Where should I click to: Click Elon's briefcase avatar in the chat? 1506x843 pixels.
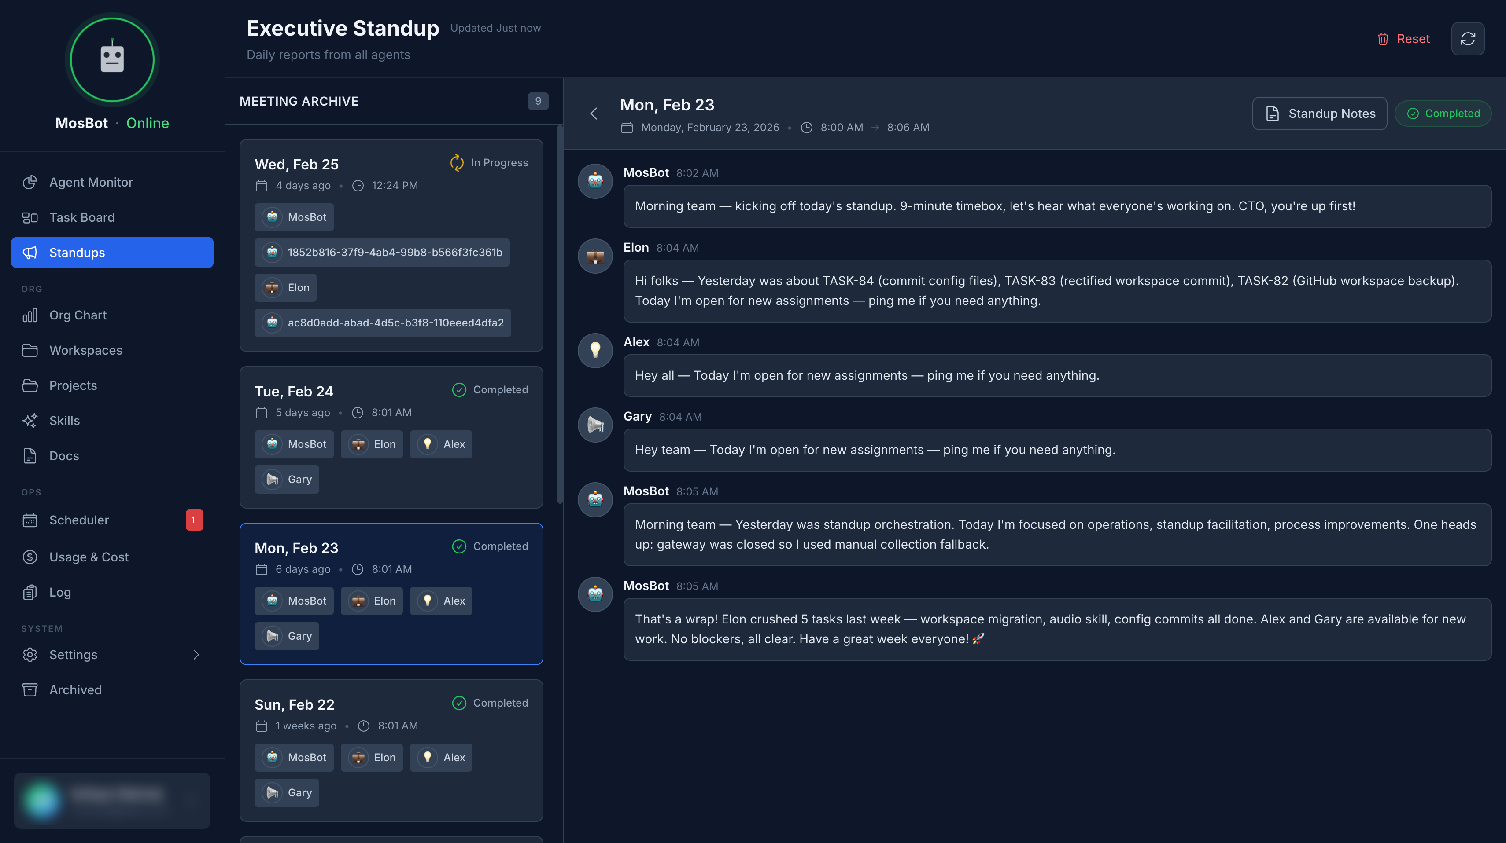coord(594,256)
